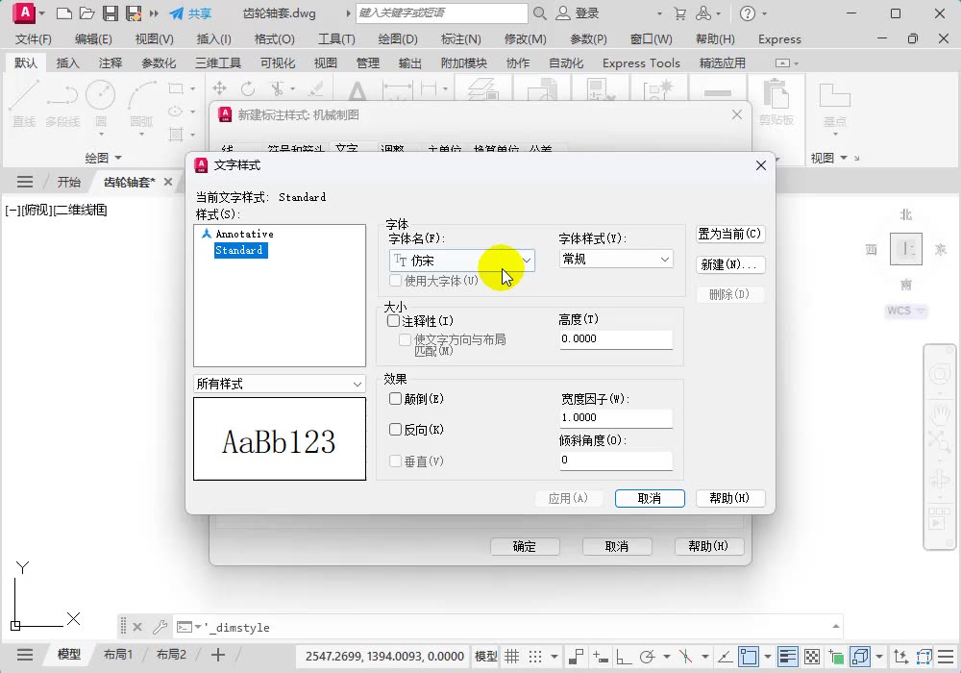Toggle lineweight display in status bar

coord(788,657)
